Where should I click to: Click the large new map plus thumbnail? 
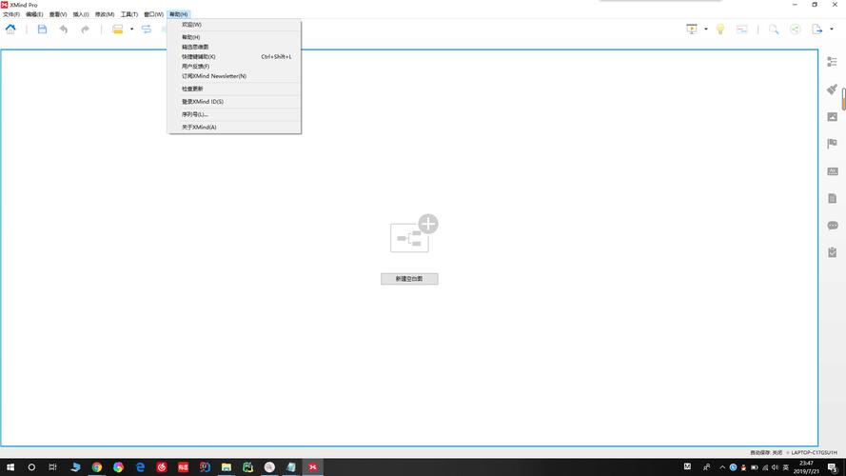[413, 234]
